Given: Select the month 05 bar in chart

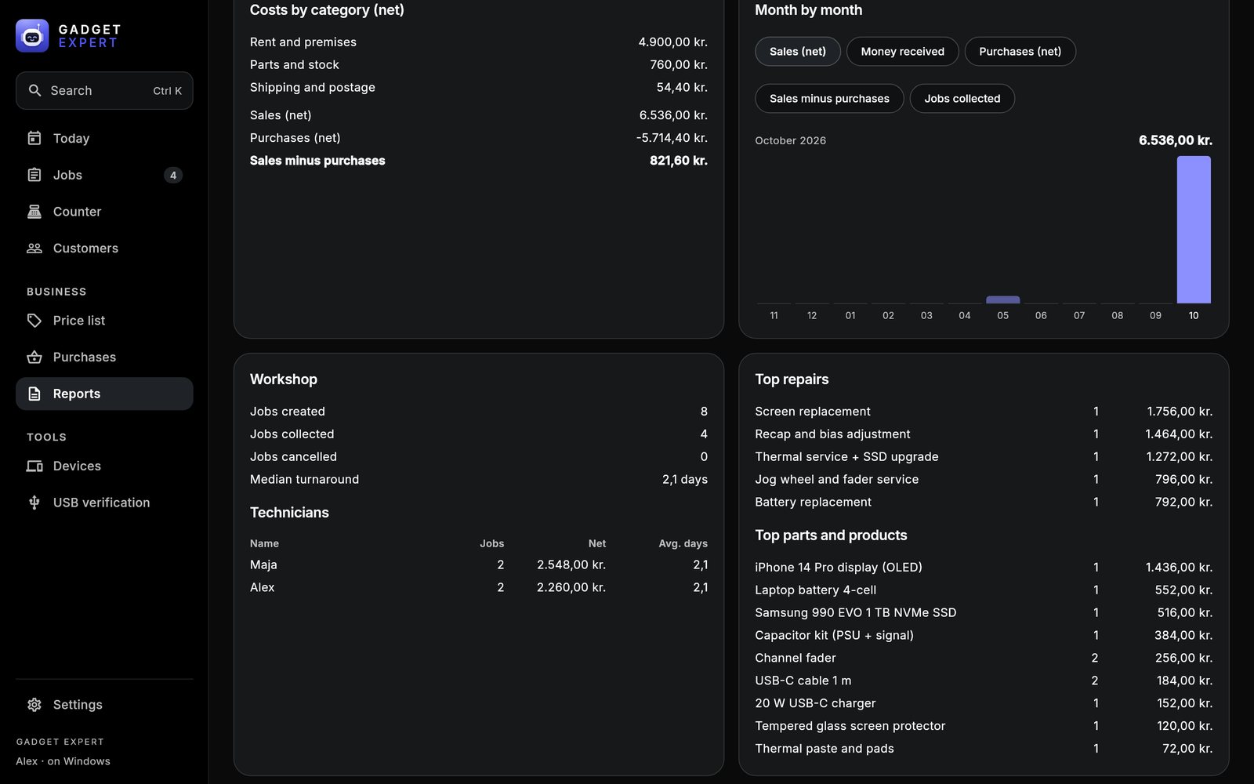Looking at the screenshot, I should click(x=1002, y=299).
